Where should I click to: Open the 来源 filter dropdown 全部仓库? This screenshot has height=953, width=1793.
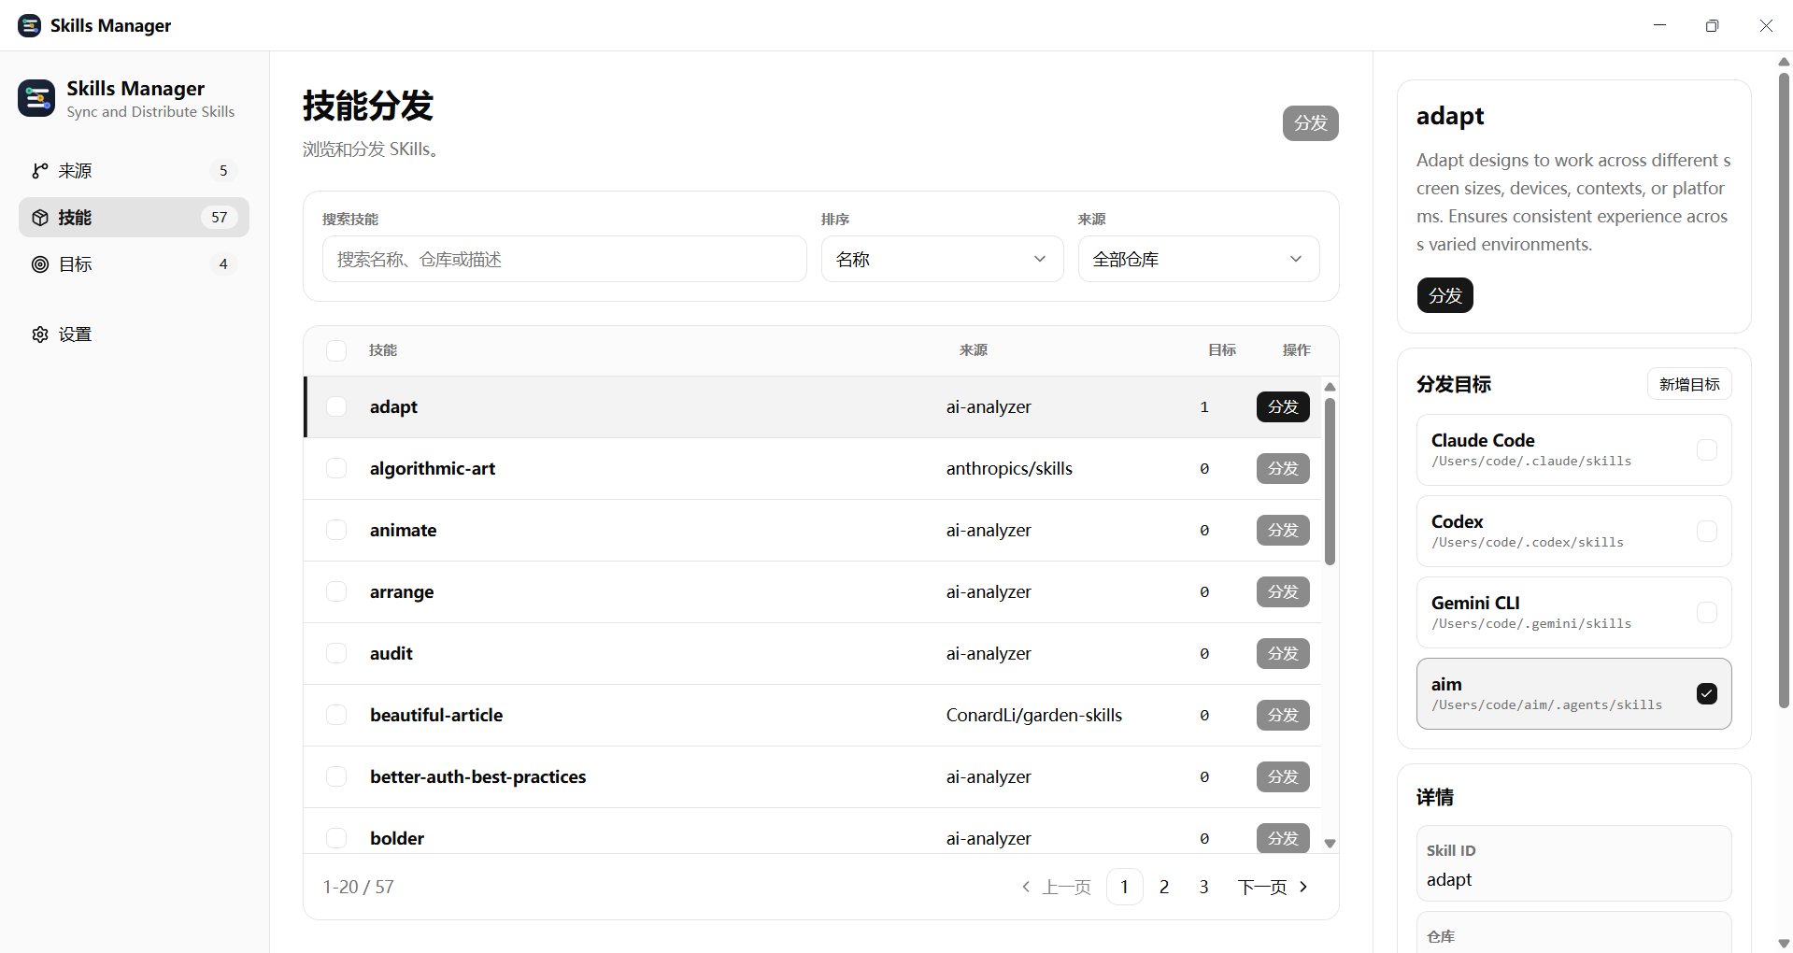pos(1199,259)
